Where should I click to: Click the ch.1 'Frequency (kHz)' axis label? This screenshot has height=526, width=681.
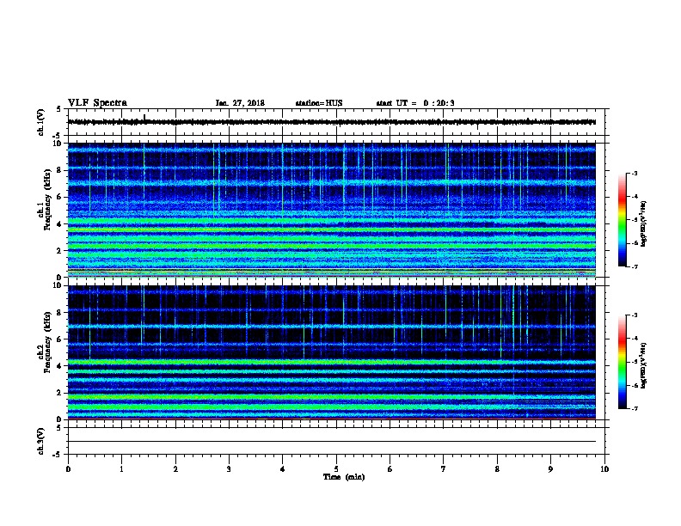tap(47, 199)
